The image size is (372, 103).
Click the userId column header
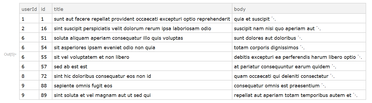click(x=29, y=9)
